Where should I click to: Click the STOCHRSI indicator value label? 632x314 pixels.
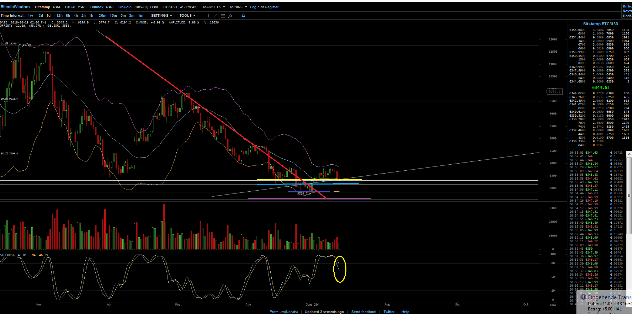click(14, 255)
